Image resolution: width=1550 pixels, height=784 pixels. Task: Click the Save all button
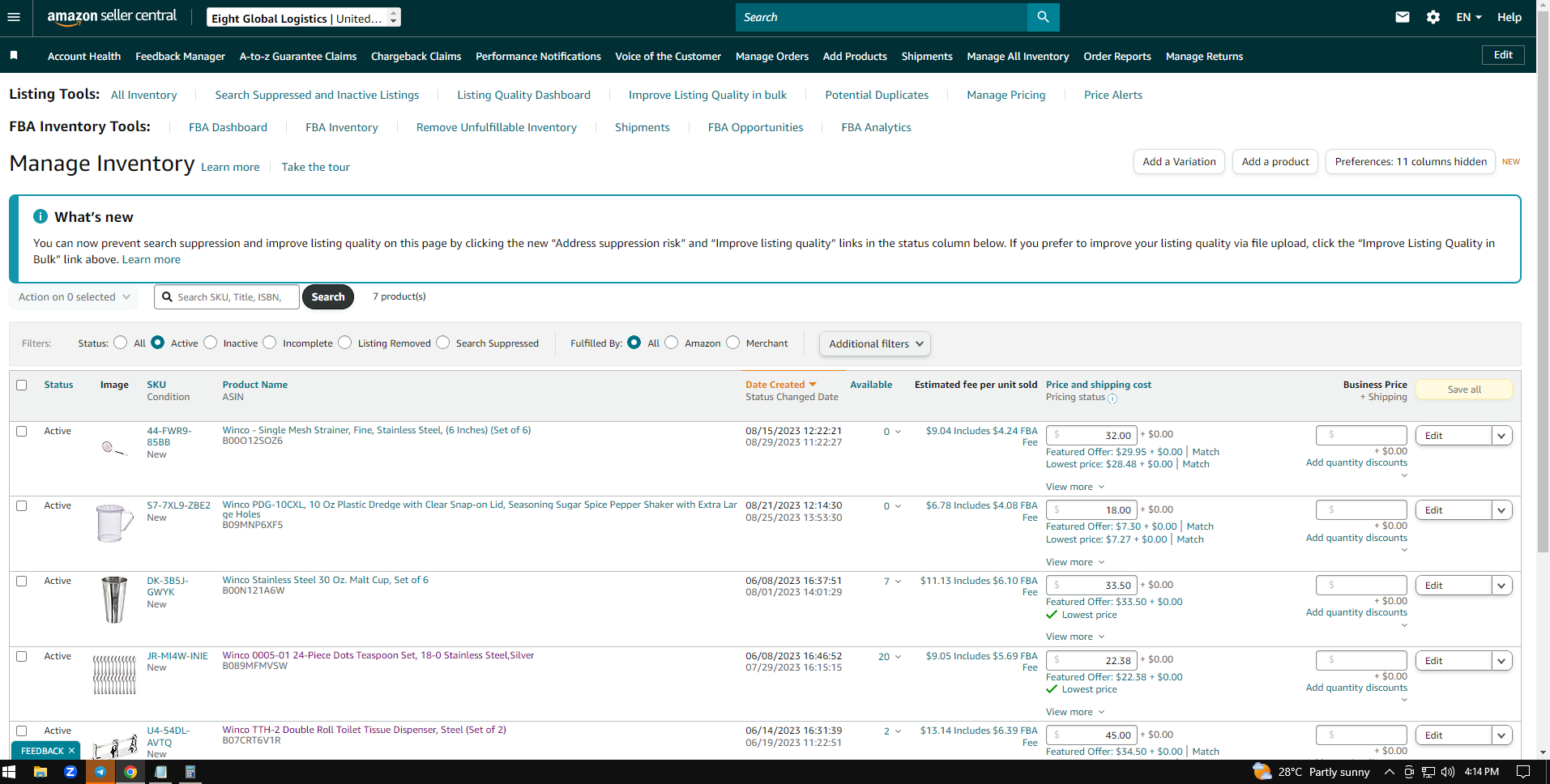click(x=1464, y=390)
